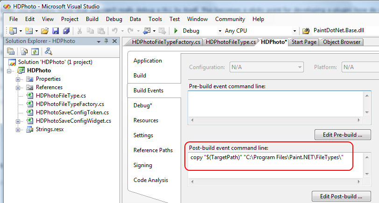The width and height of the screenshot is (379, 203).
Task: Switch to HDPhotoFileType.cs tab
Action: coord(231,42)
